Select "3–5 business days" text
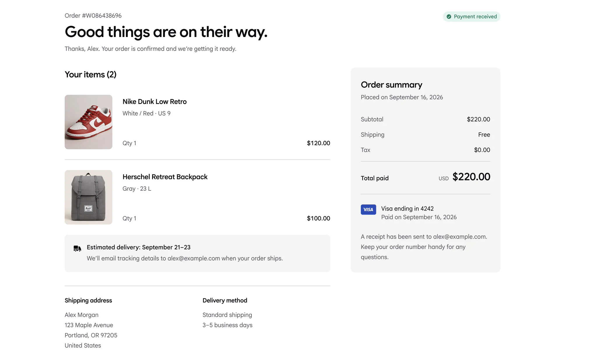 [227, 325]
